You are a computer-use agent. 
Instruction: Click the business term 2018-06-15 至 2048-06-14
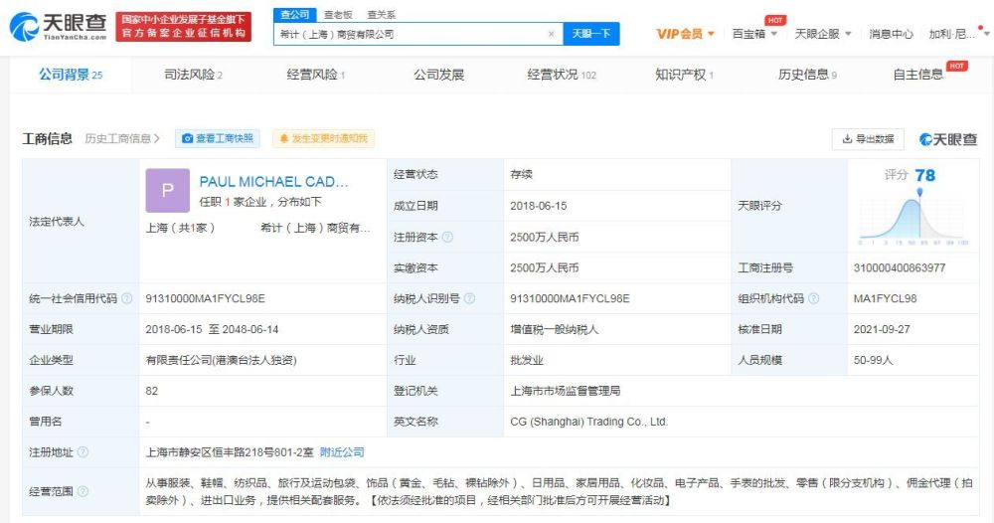(x=212, y=329)
